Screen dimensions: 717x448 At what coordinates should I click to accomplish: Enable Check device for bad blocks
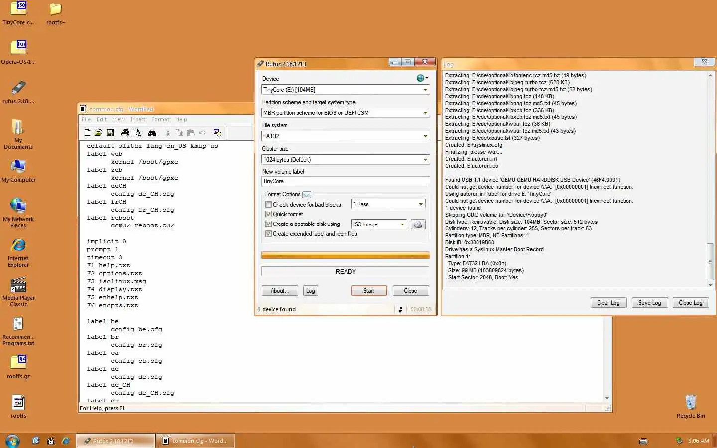pyautogui.click(x=269, y=205)
